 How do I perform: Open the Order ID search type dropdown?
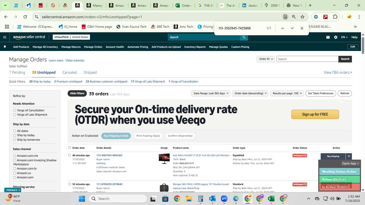pyautogui.click(x=266, y=59)
